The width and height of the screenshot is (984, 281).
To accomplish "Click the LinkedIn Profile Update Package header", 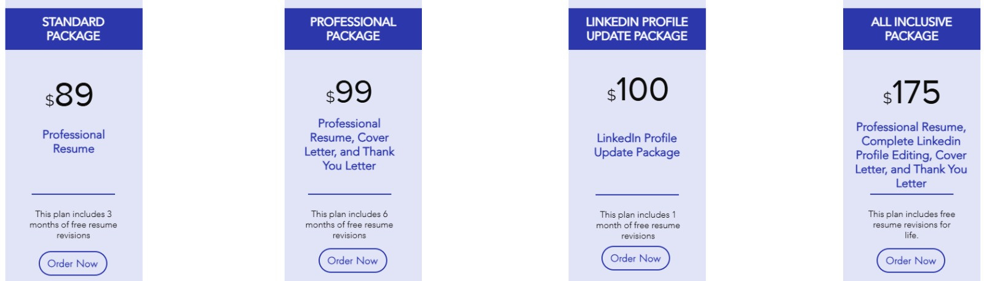I will coord(637,29).
